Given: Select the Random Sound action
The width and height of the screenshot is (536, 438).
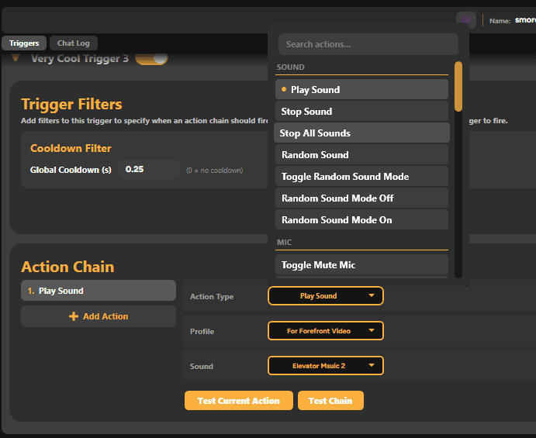Looking at the screenshot, I should [x=361, y=155].
